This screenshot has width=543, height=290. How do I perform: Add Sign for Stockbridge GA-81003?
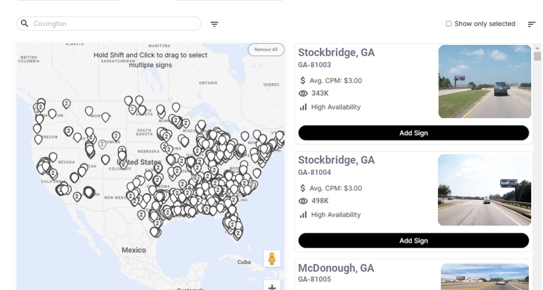[x=413, y=133]
